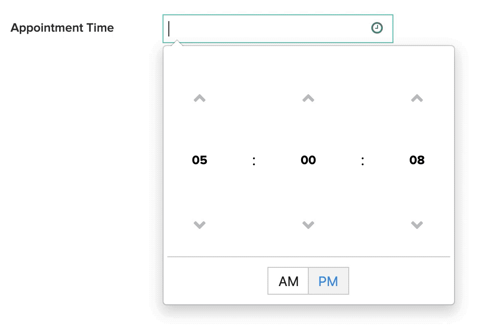Screen dimensions: 481x336
Task: Click the hour value showing 05
Action: click(x=199, y=160)
